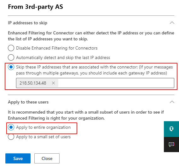Open the headset support help widget
Screen dimensions: 179x166
(x=171, y=129)
